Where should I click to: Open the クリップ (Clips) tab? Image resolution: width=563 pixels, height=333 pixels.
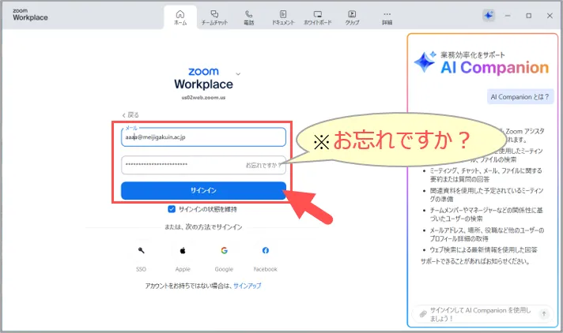coord(352,17)
